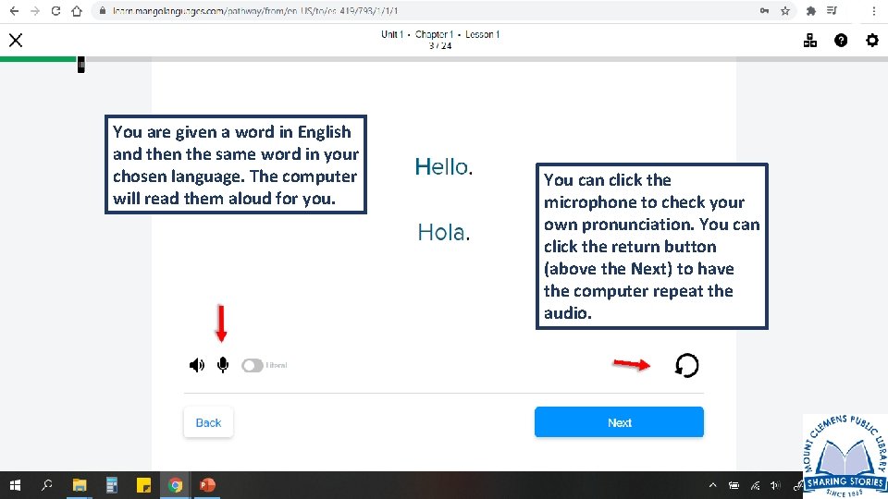Open the media control icon in Chrome toolbar
The width and height of the screenshot is (888, 499).
click(832, 11)
